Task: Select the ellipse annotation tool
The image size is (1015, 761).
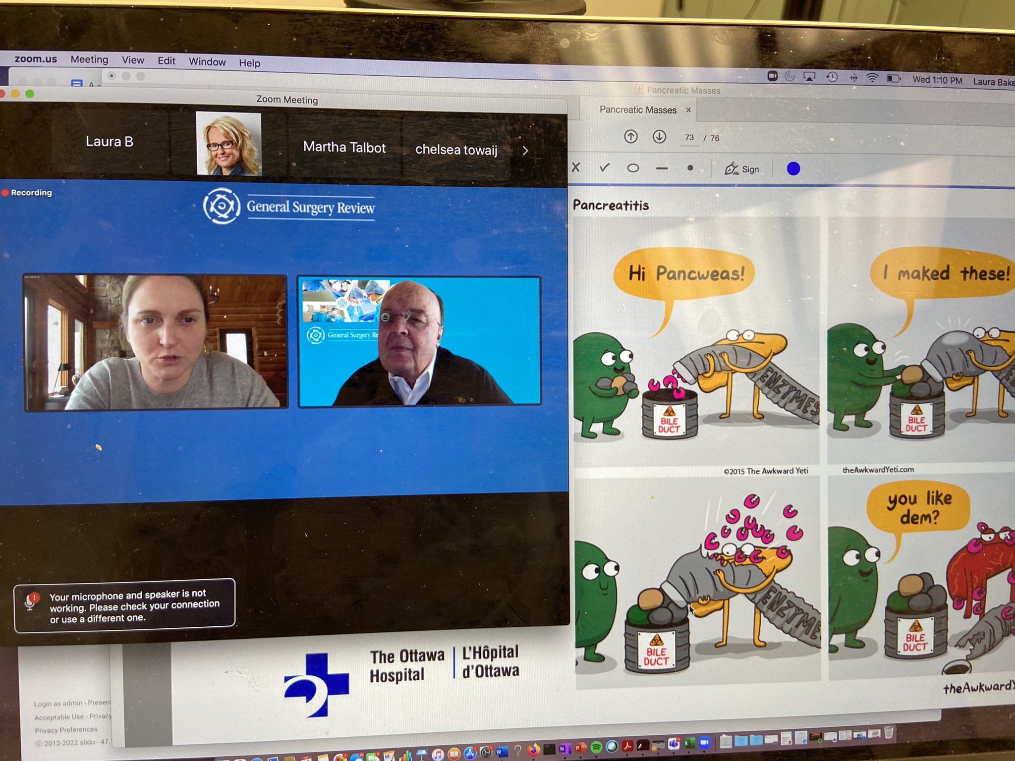Action: (633, 168)
